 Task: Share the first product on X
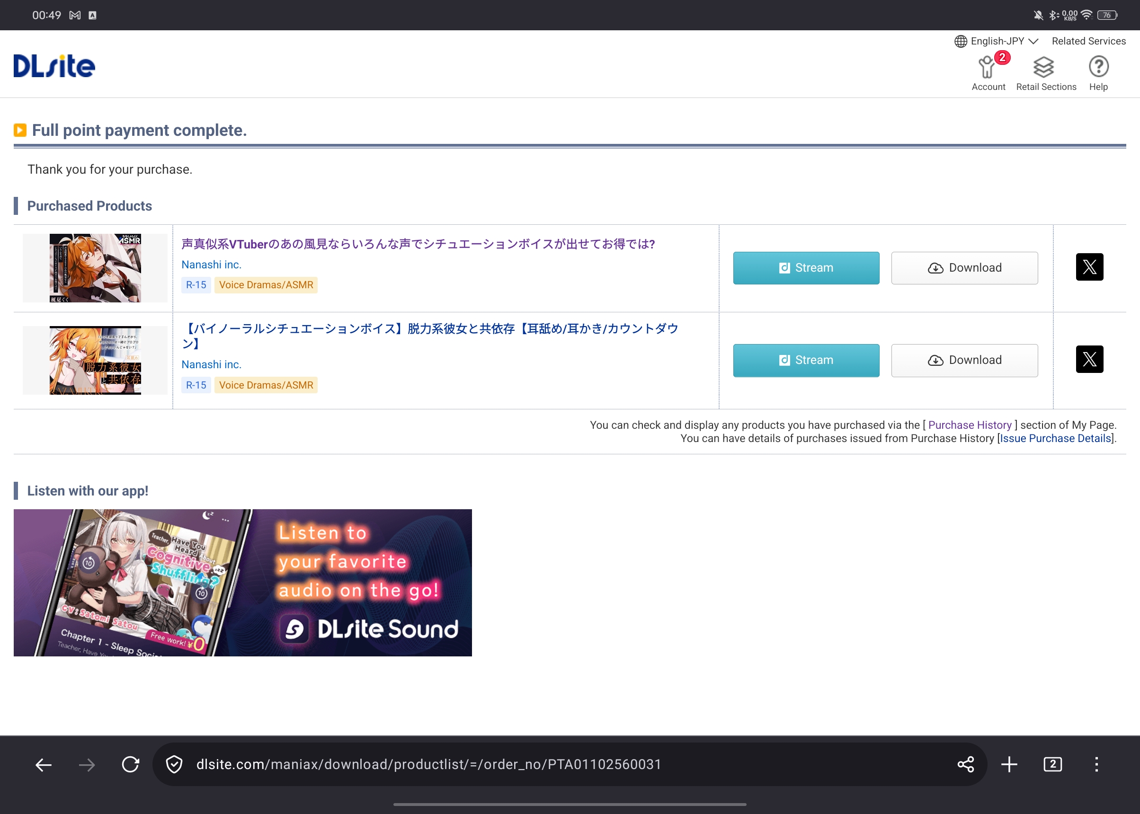pyautogui.click(x=1089, y=267)
